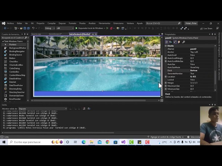
Task: Select the ColorDialog control in toolbox
Action: (x=14, y=68)
